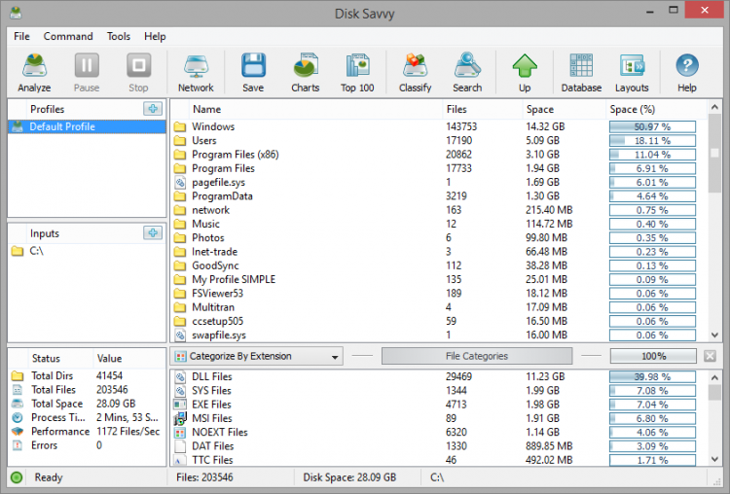Open the Help menu
Screen dimensions: 730x494
click(x=155, y=36)
